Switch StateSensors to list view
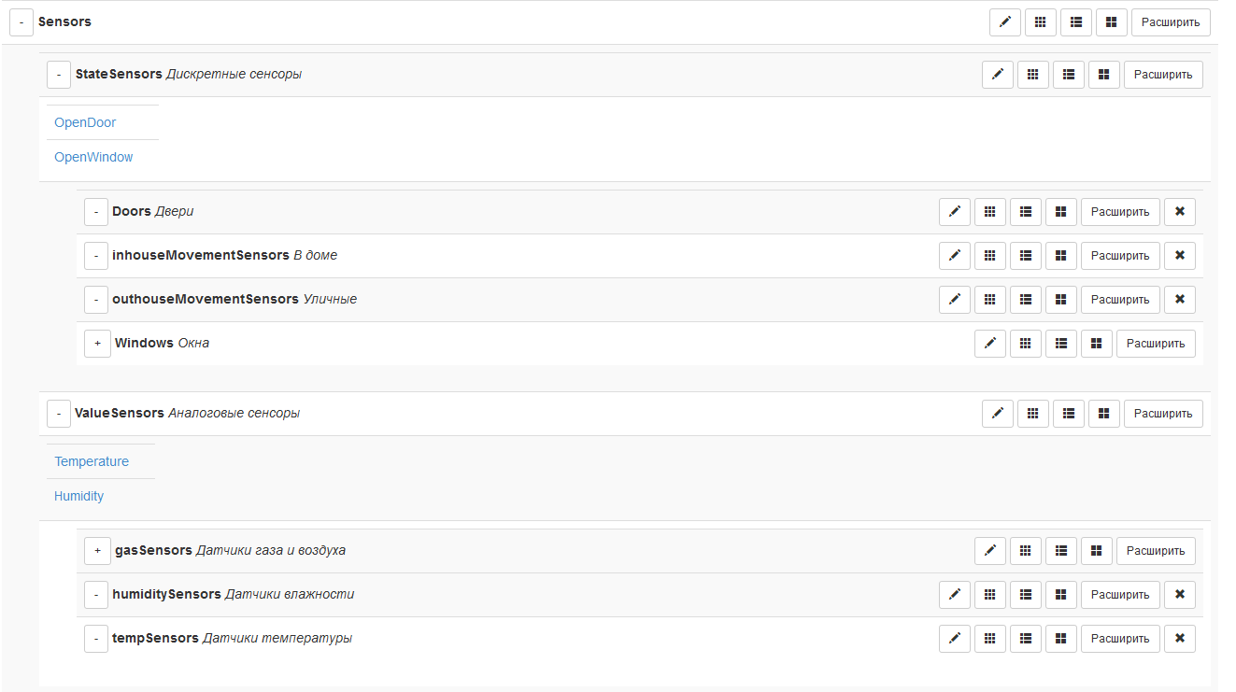The height and width of the screenshot is (692, 1236). pyautogui.click(x=1068, y=75)
